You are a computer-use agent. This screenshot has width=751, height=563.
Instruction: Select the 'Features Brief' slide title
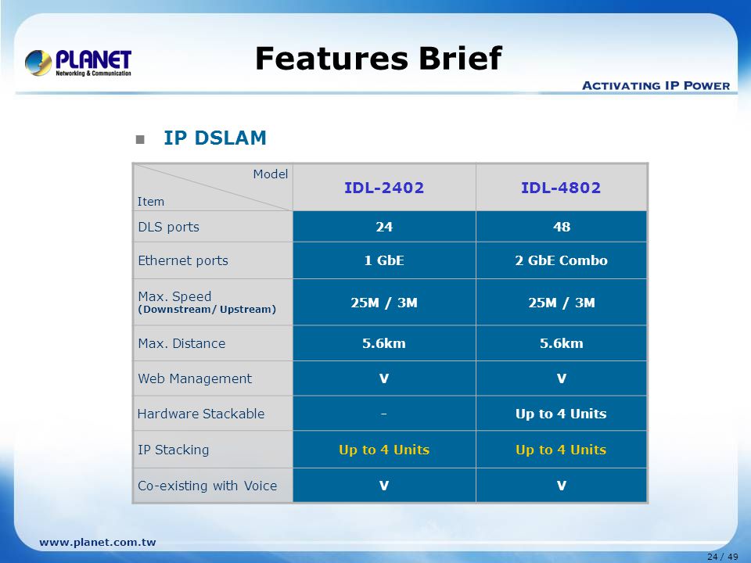point(379,59)
